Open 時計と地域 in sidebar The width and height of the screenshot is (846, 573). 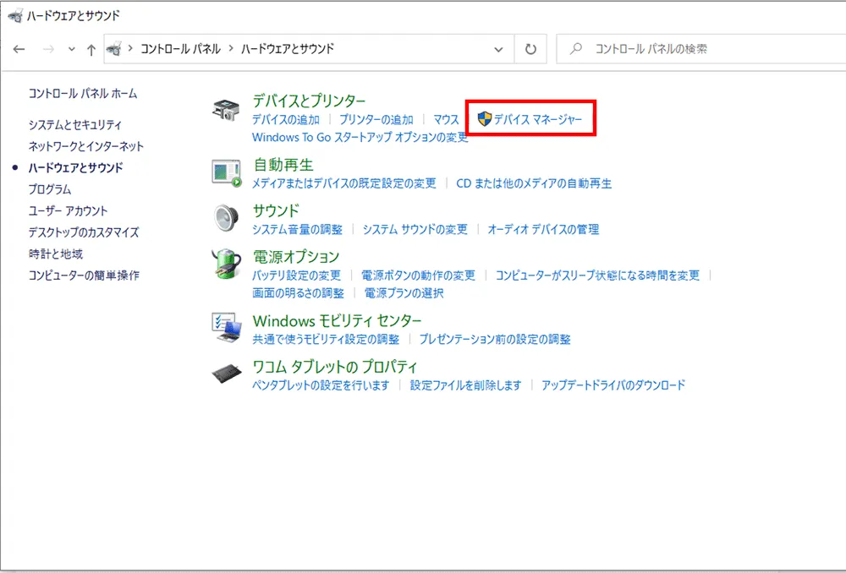coord(56,254)
